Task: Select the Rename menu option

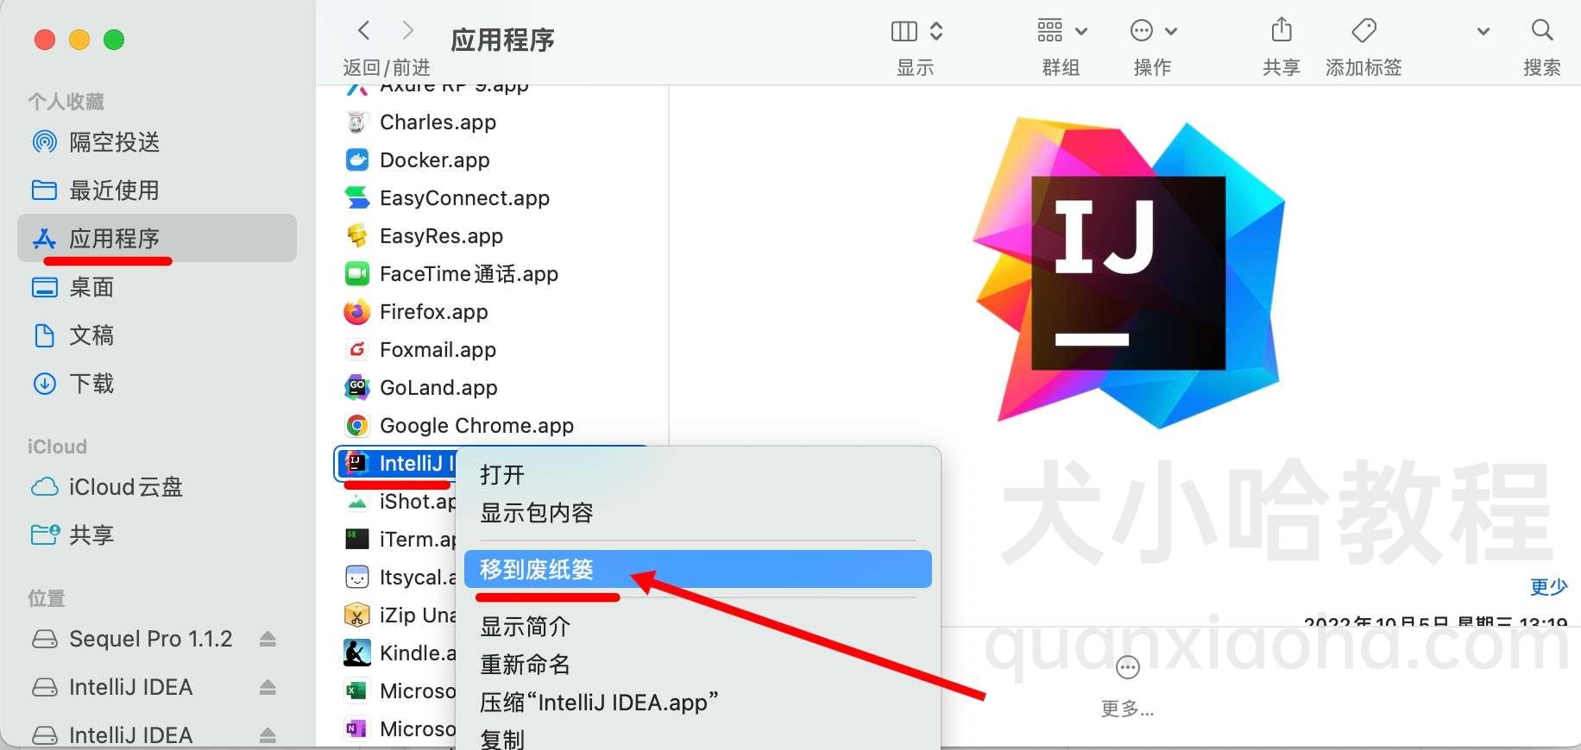Action: [525, 665]
